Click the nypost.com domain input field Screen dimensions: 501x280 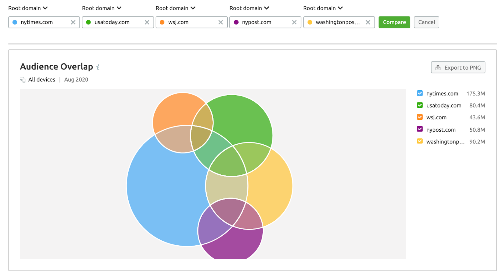pos(263,22)
